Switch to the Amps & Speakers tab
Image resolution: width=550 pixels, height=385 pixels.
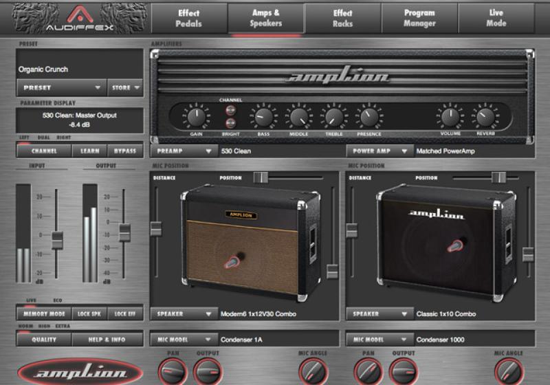(266, 19)
